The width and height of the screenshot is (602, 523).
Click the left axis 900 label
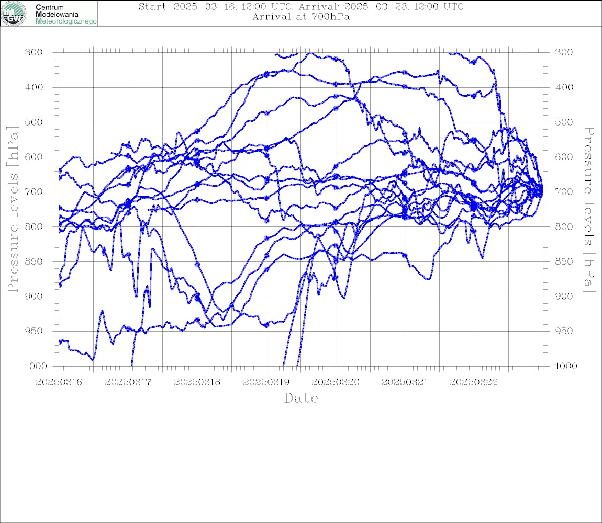click(34, 296)
